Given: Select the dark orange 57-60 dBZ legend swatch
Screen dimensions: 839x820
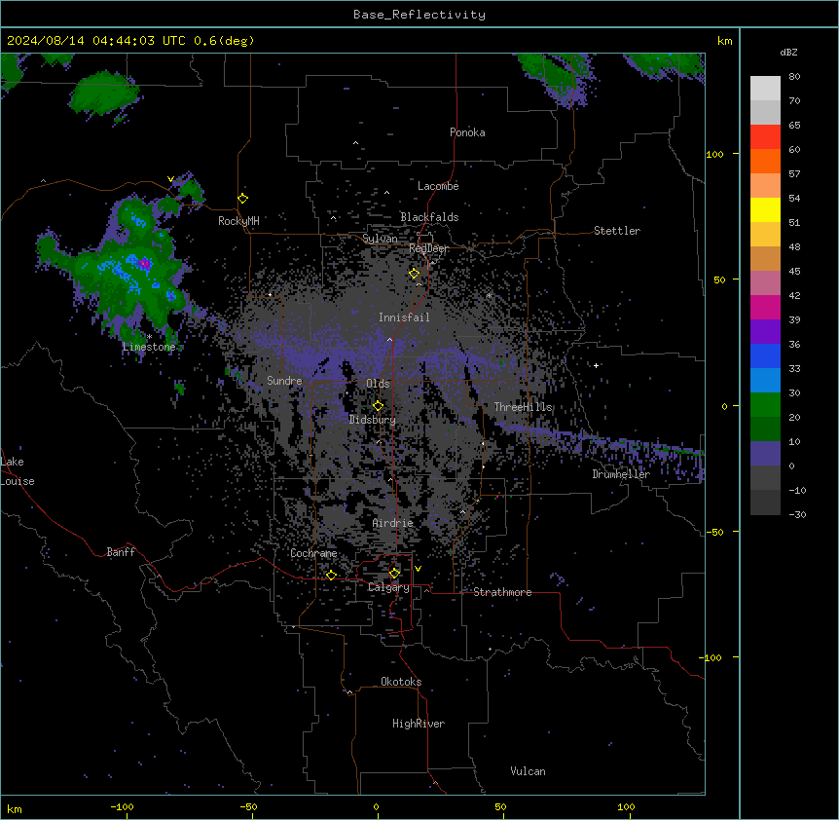Looking at the screenshot, I should 765,161.
